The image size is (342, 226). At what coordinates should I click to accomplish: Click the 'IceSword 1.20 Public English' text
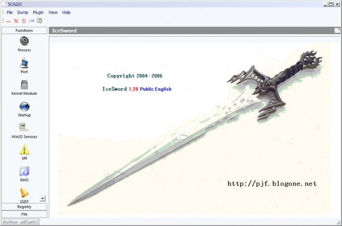point(137,89)
